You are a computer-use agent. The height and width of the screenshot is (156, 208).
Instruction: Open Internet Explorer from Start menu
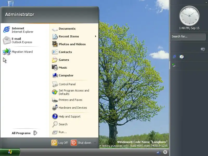click(x=6, y=30)
